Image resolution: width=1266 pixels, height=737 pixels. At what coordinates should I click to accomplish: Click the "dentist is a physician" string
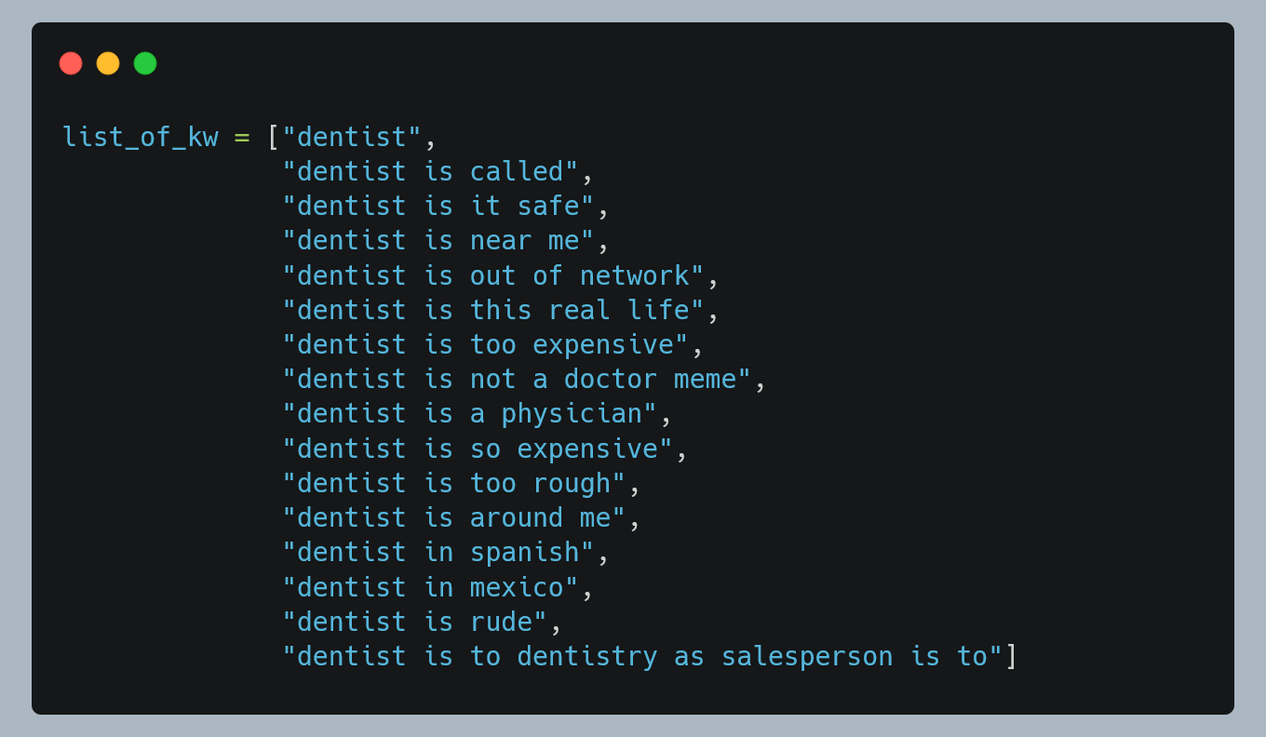tap(469, 414)
